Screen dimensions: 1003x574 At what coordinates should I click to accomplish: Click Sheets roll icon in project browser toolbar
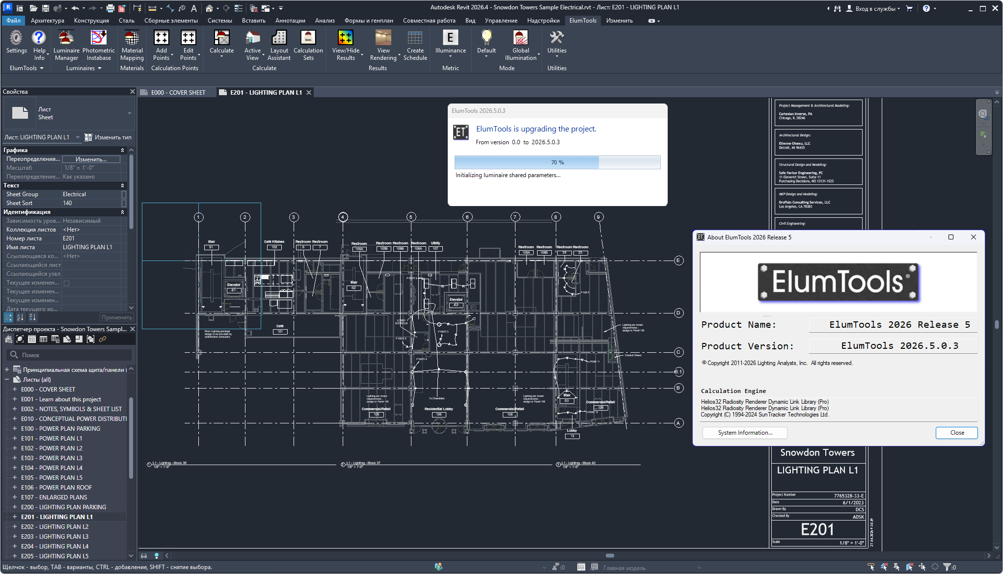coord(67,339)
